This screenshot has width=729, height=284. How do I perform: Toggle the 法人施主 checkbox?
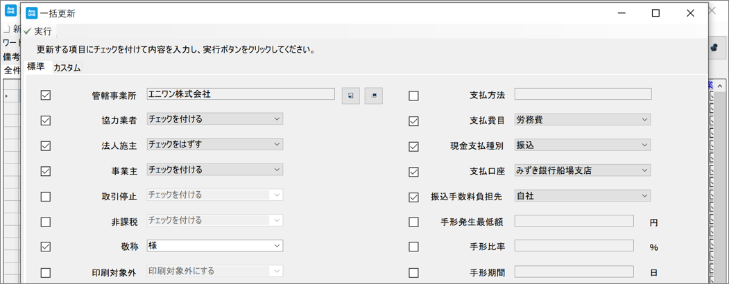pos(46,145)
